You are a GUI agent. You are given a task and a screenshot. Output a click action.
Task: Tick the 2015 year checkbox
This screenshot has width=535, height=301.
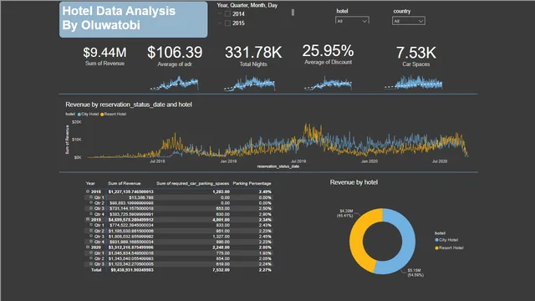(x=227, y=23)
